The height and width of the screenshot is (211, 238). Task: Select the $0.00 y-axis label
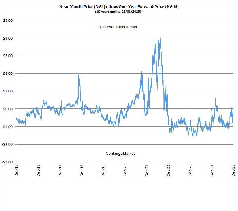point(7,109)
